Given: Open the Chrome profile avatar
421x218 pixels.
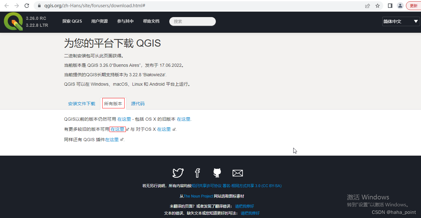Looking at the screenshot, I should [x=400, y=6].
